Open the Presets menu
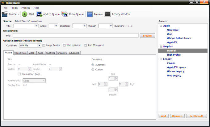This screenshot has width=210, height=127. (x=26, y=8)
